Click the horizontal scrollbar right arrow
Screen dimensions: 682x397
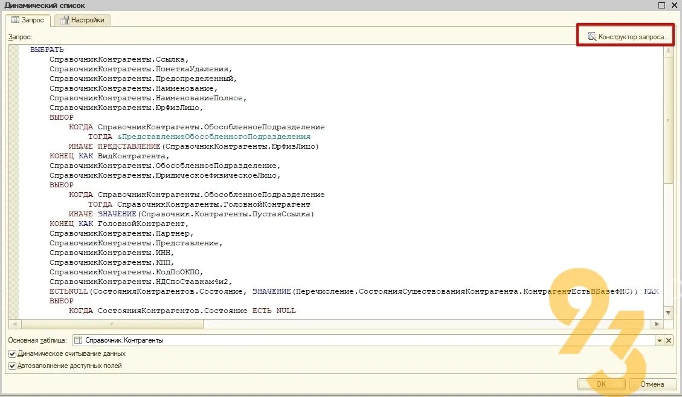[657, 324]
